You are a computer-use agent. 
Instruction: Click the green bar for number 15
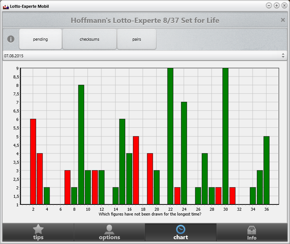click(122, 162)
